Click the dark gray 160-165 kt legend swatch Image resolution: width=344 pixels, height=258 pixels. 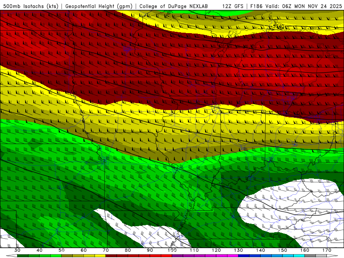310,256
